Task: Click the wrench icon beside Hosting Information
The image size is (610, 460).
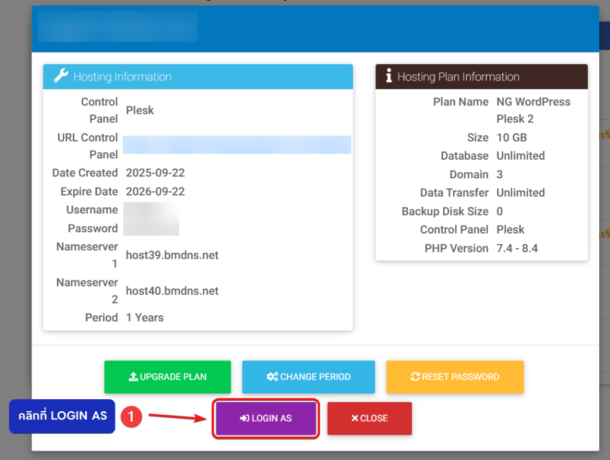Action: tap(61, 76)
